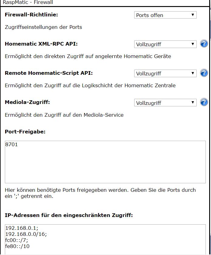
Task: Click into Port-Freigabe field containing 8701
Action: coord(105,162)
